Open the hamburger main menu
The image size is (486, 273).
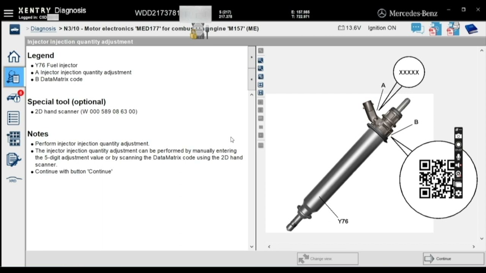[8, 13]
